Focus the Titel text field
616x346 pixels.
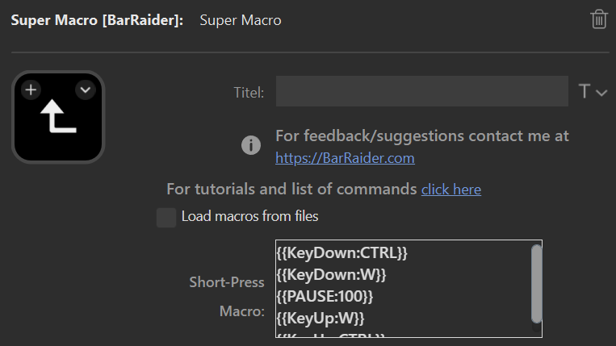(421, 92)
